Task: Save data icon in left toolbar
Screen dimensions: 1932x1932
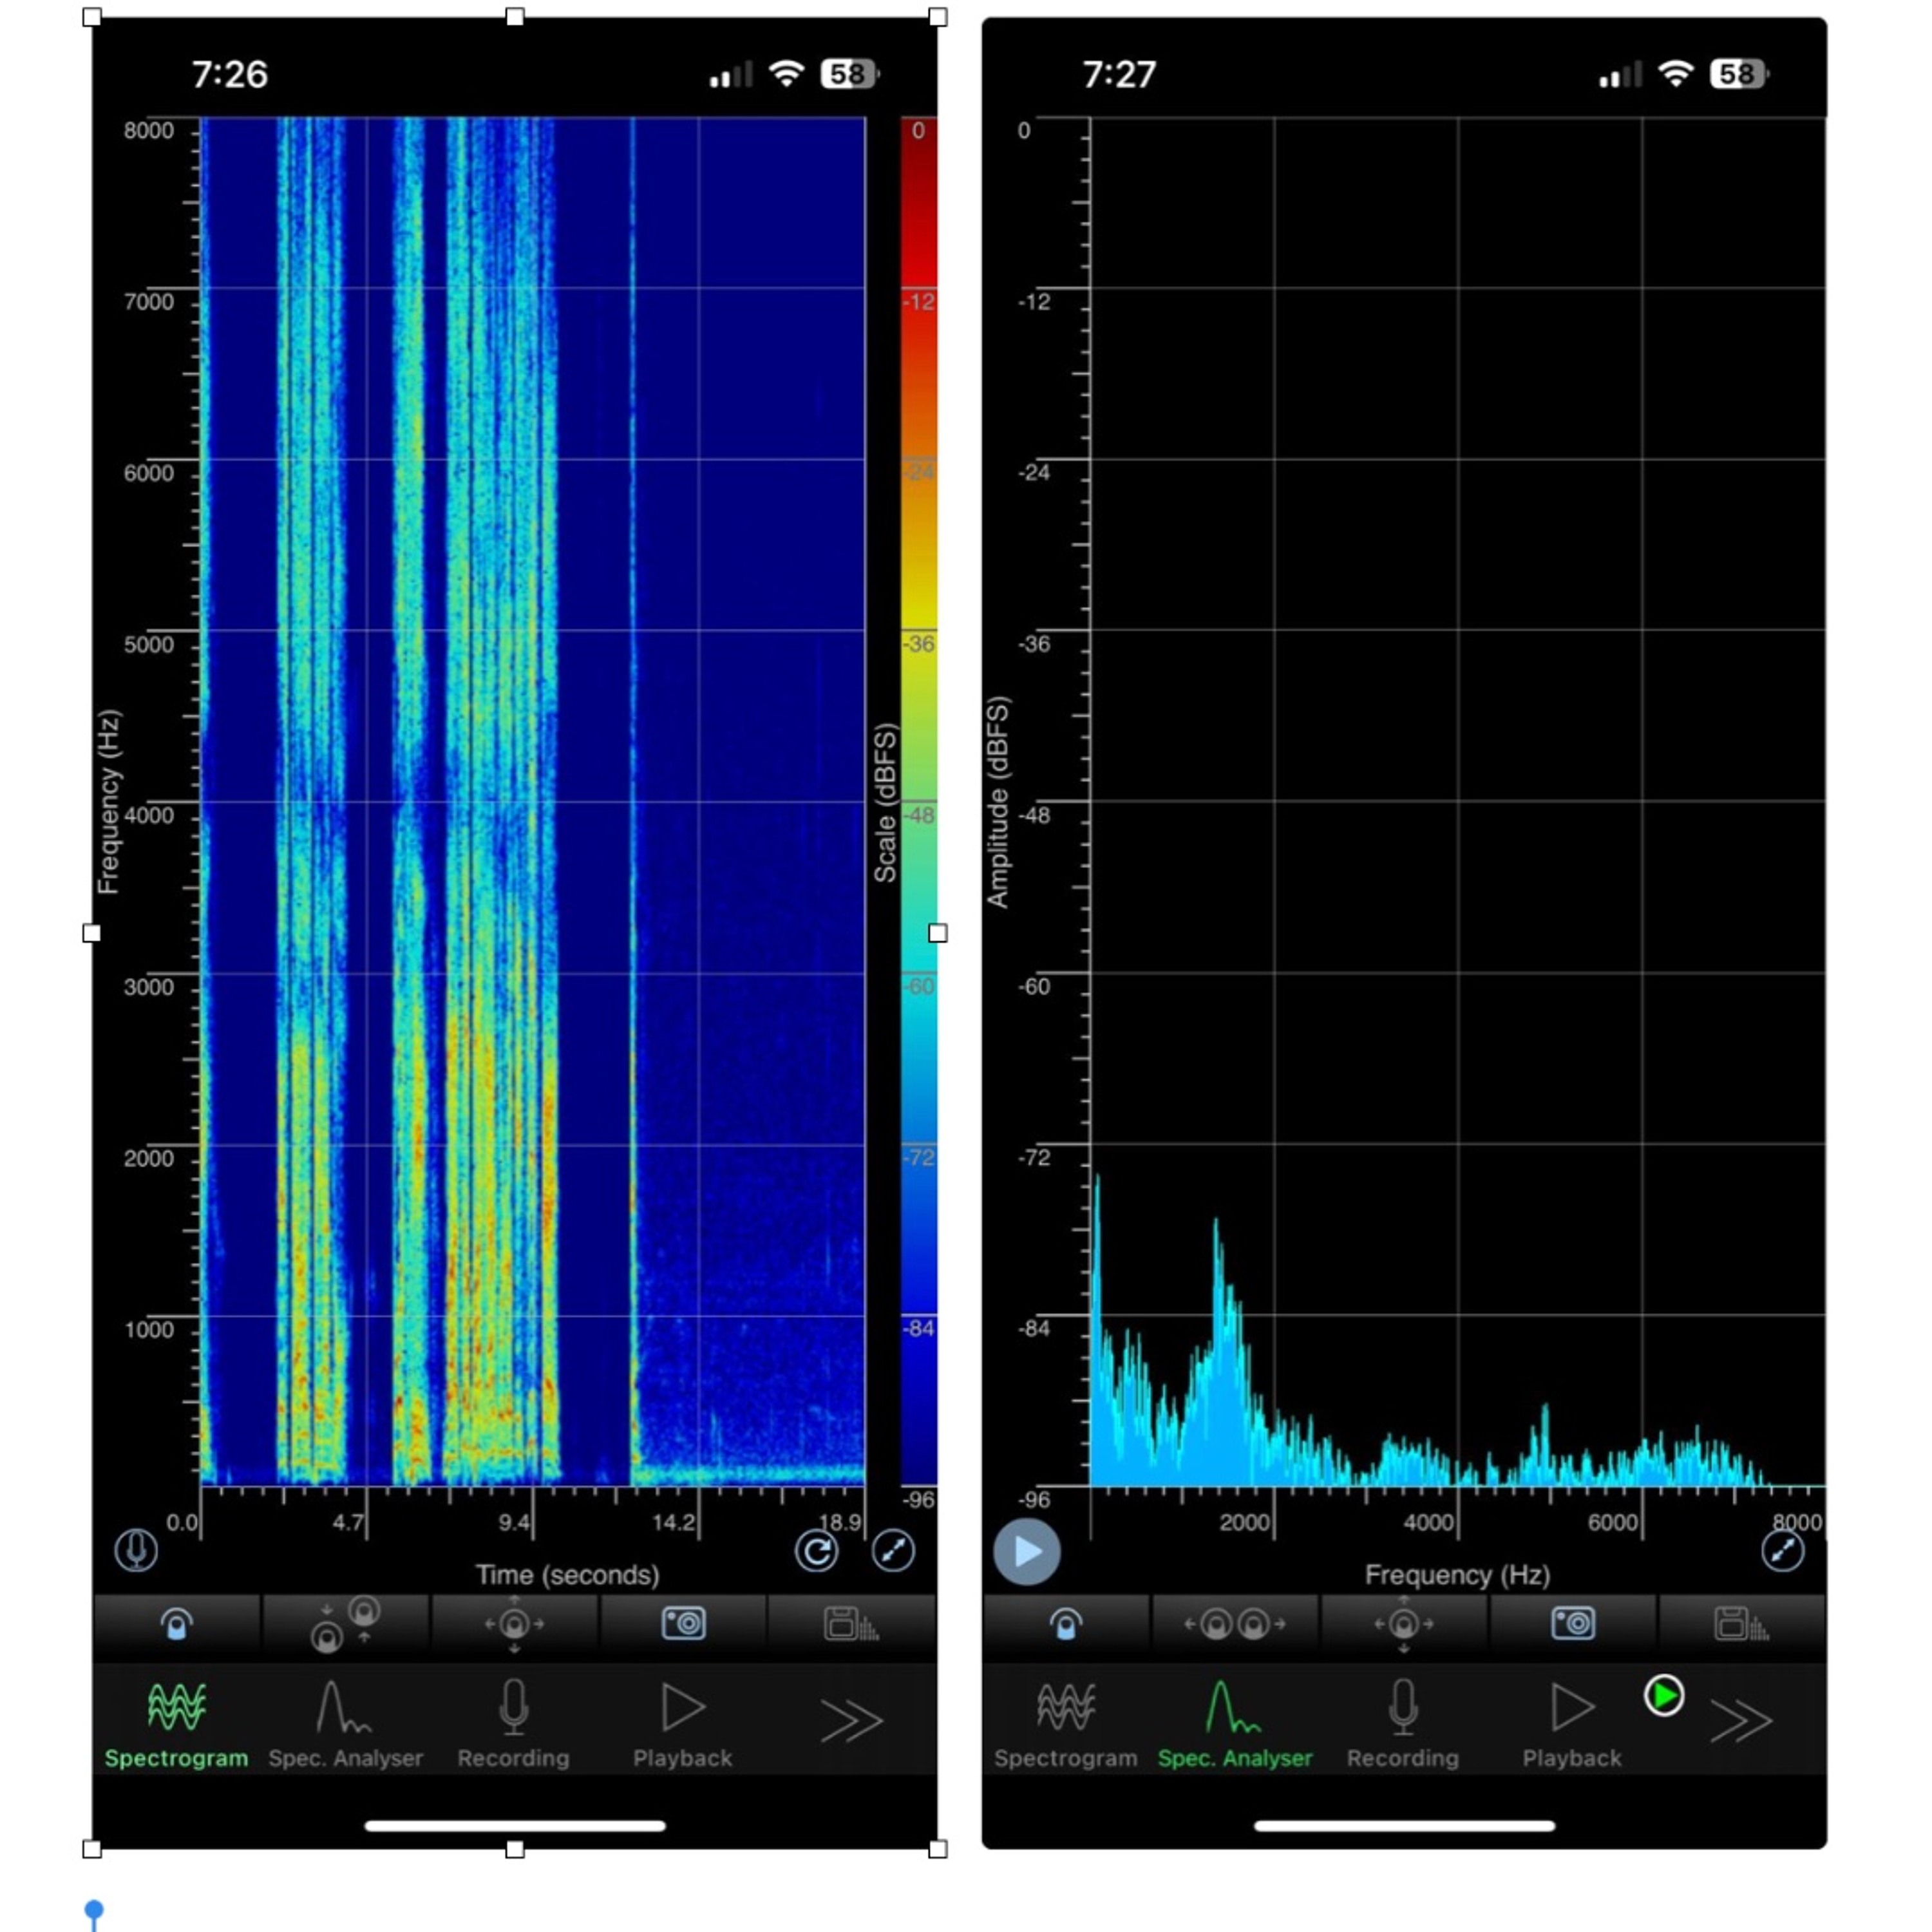Action: (x=851, y=1624)
